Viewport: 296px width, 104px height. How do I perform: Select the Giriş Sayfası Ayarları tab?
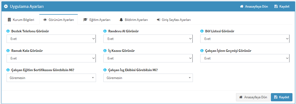174,20
